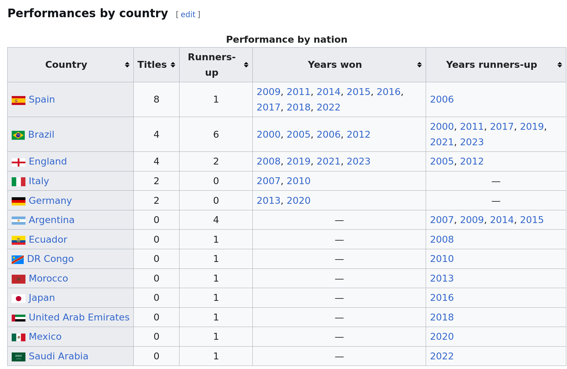Sort by Years runners-up column arrows
Screen dimensions: 567x369
pyautogui.click(x=560, y=65)
